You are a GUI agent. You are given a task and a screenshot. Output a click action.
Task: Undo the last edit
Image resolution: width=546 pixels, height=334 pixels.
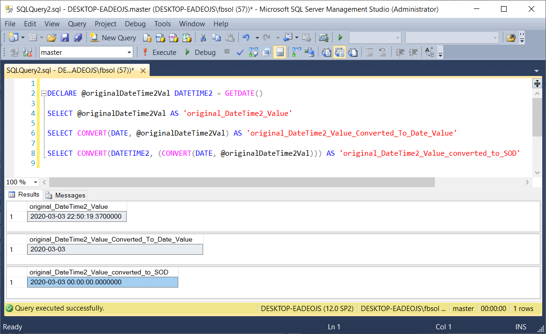click(246, 38)
